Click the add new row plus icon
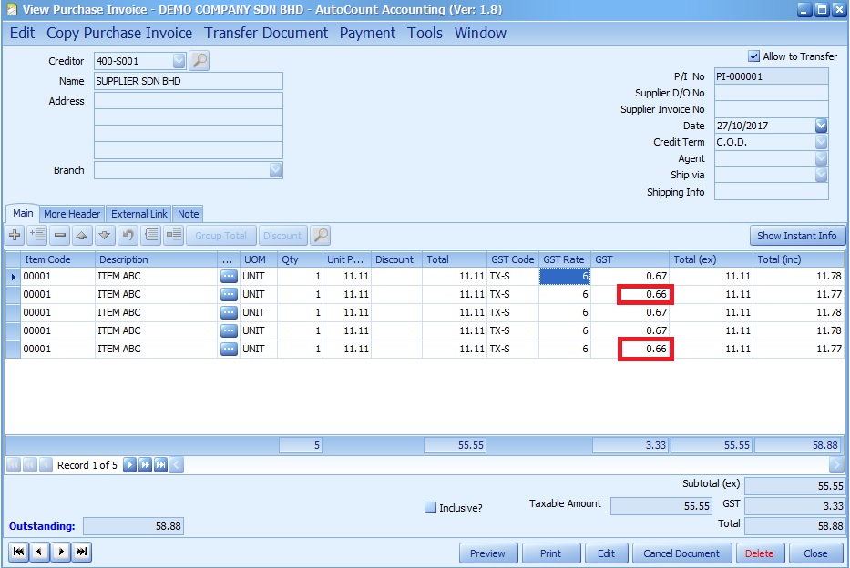Viewport: 850px width, 568px height. point(15,236)
